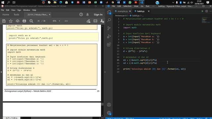212x119 pixels.
Task: Open Microsoft Edge from the taskbar
Action: click(x=61, y=2)
